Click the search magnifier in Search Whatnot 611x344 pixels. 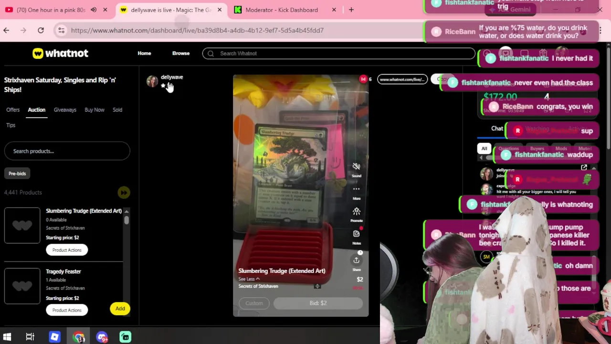(211, 54)
